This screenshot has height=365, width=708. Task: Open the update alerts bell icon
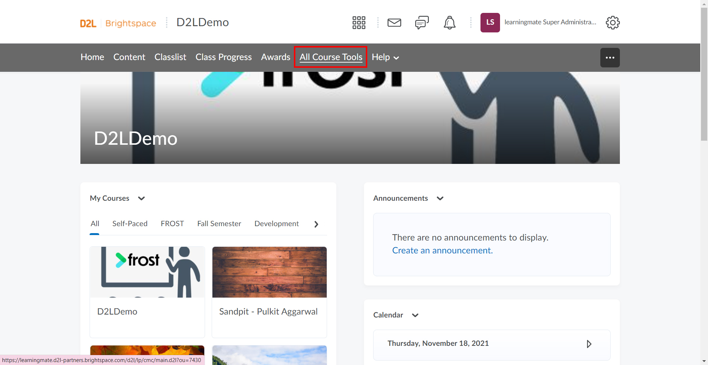[450, 22]
